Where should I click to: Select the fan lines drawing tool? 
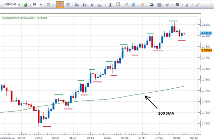click(x=188, y=5)
